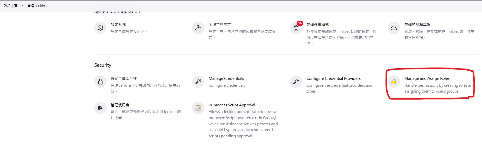Screen dimensions: 482x145
Task: Open the Manage Credentials link
Action: coord(226,79)
